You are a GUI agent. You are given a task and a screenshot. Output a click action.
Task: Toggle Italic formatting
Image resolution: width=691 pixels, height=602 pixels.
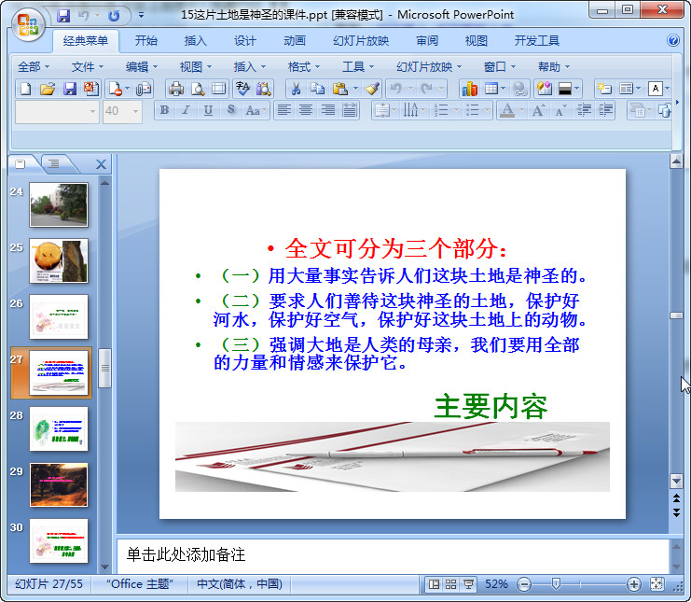186,110
